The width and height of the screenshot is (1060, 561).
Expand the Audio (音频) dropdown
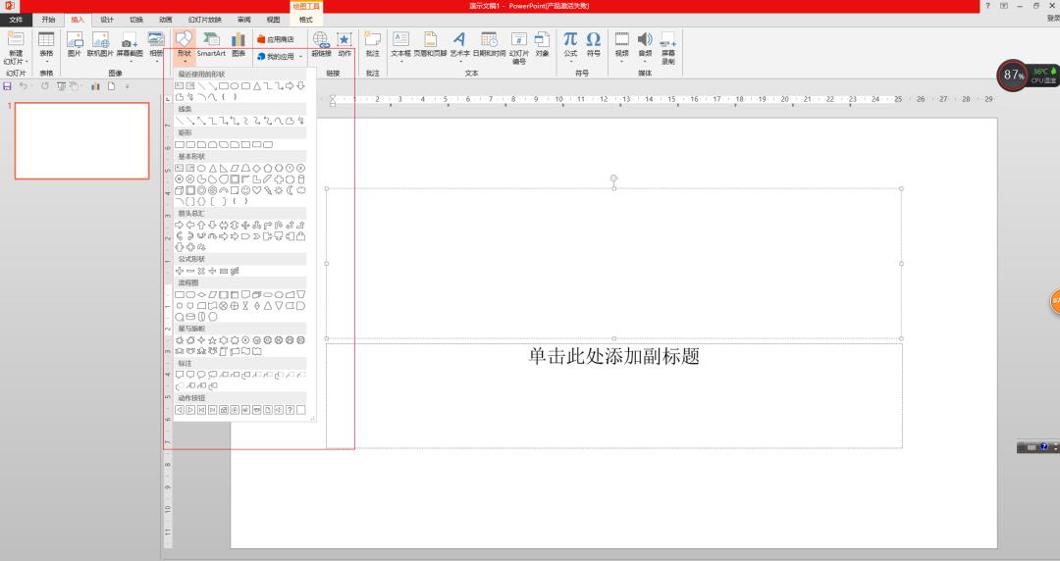pyautogui.click(x=644, y=61)
